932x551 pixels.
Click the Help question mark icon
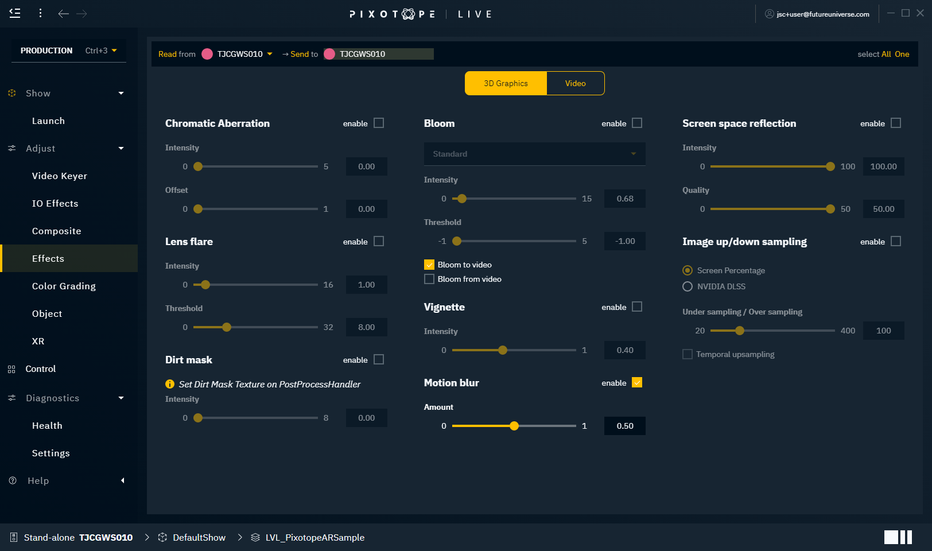click(13, 480)
